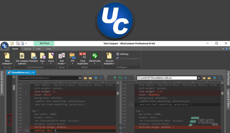Go to previous difference with green up arrow
The width and height of the screenshot is (230, 133).
[115, 78]
